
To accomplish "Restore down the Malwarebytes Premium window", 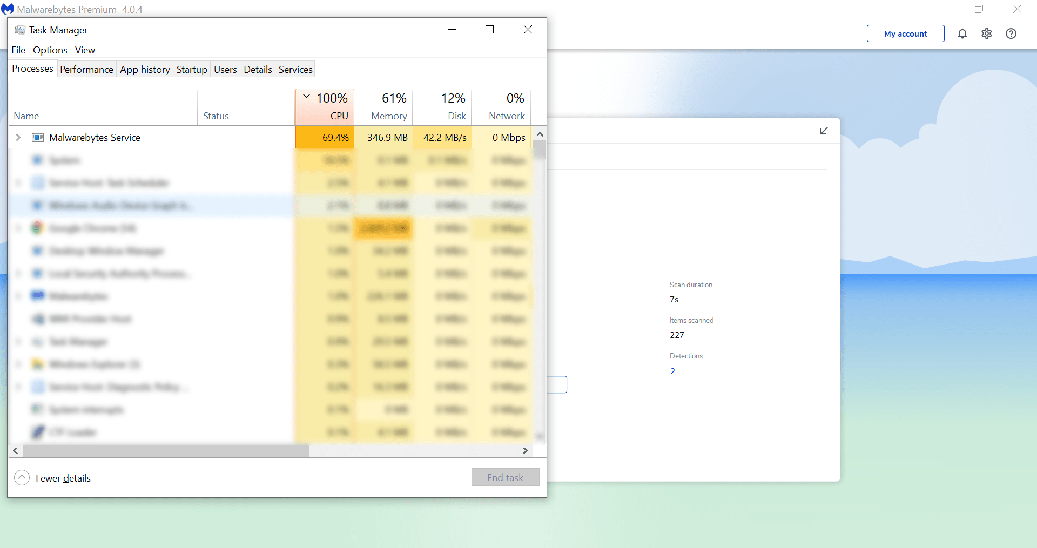I will (979, 9).
